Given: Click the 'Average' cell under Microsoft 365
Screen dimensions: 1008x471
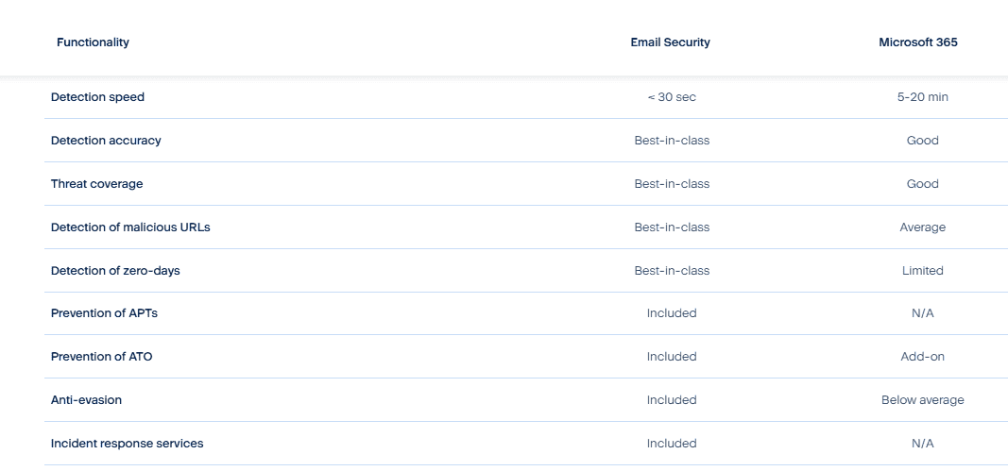Looking at the screenshot, I should coord(922,227).
